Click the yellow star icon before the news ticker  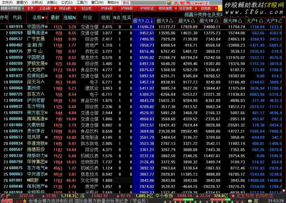[x=25, y=201]
